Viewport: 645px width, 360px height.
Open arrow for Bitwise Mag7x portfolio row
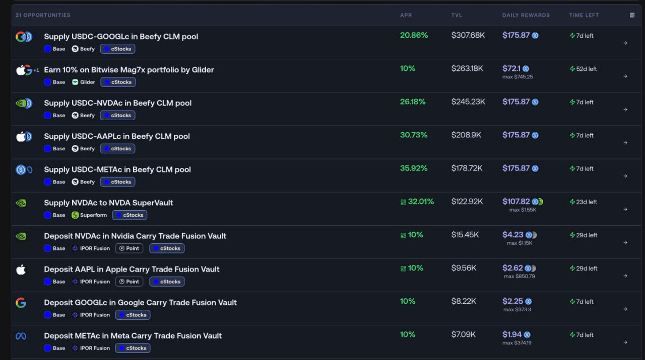(625, 76)
